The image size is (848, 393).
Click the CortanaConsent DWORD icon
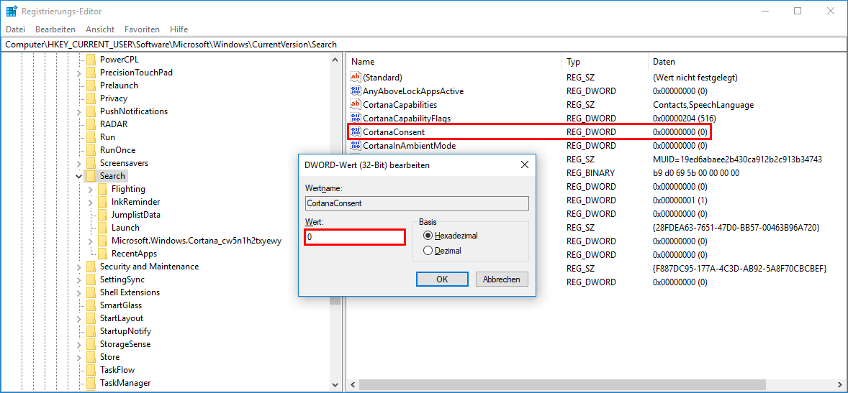[356, 131]
